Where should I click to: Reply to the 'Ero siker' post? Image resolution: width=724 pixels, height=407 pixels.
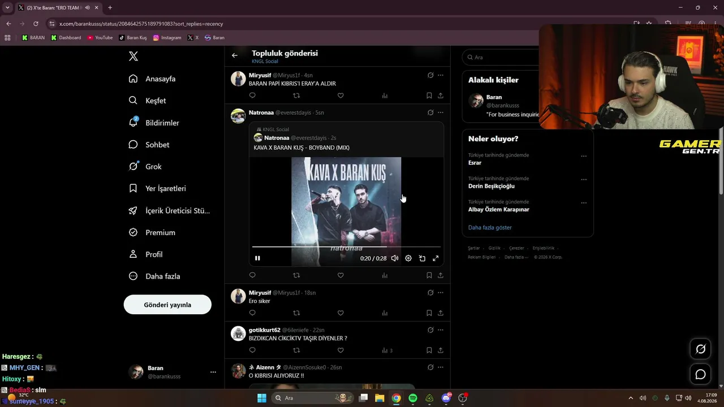click(252, 313)
